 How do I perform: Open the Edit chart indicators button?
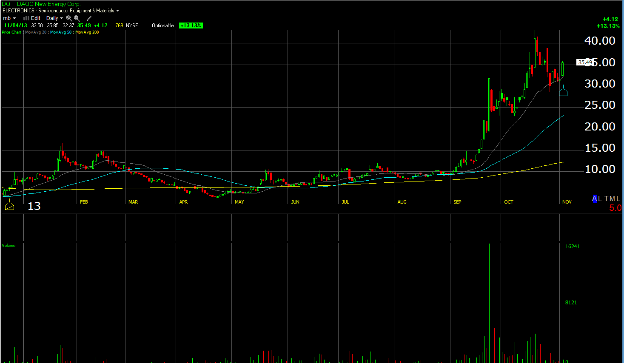[32, 18]
